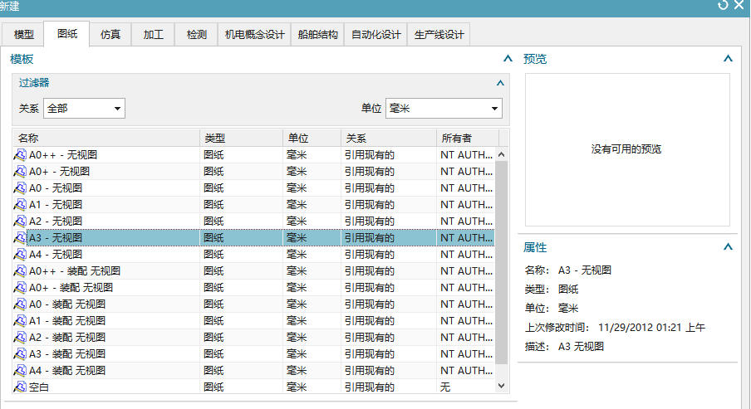Switch to the 加工 tab
This screenshot has width=751, height=409.
[153, 35]
